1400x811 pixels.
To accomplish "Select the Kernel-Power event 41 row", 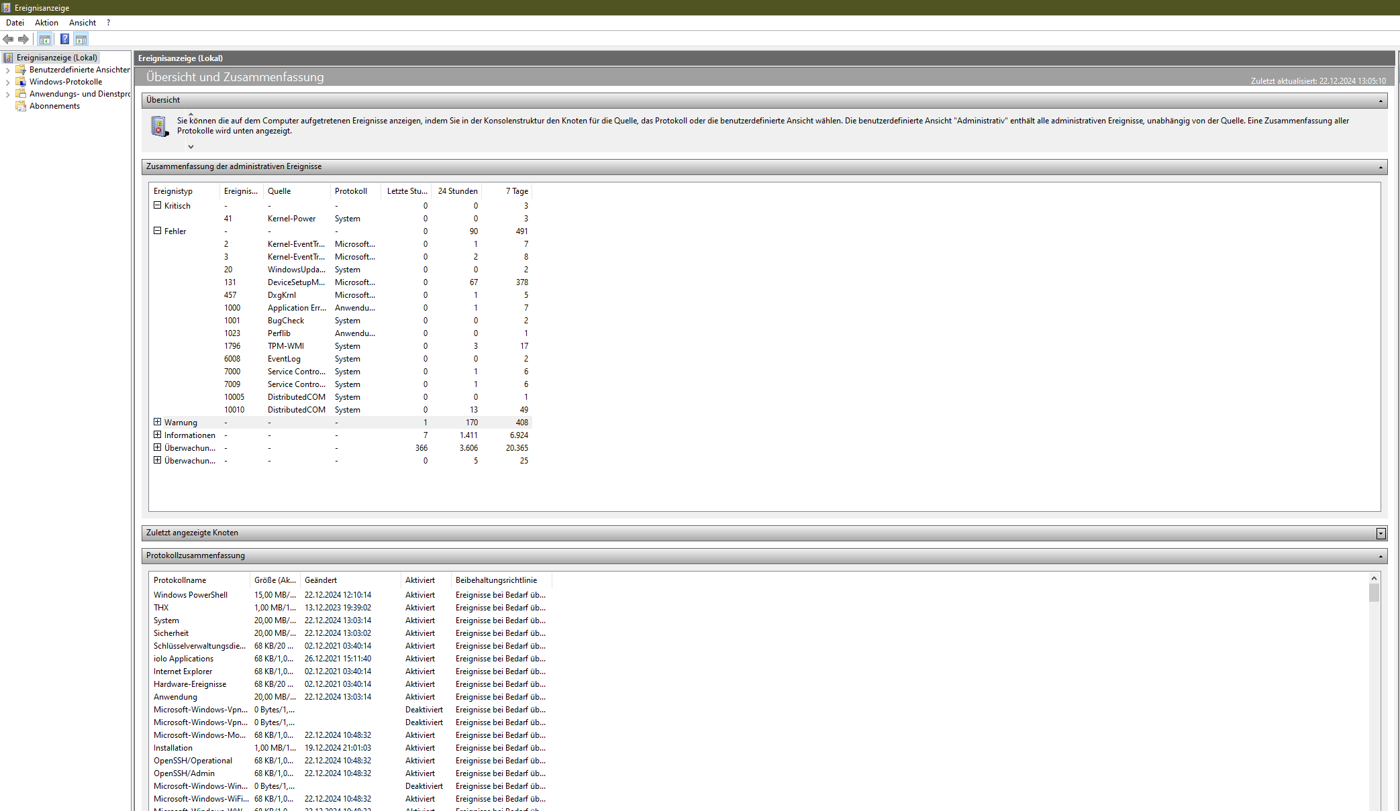I will point(291,219).
